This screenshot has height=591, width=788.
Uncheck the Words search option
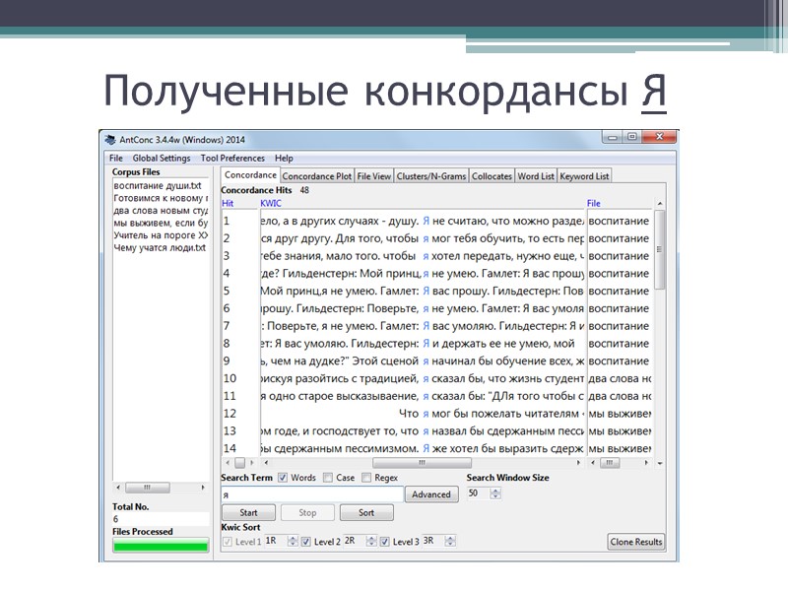[x=283, y=477]
